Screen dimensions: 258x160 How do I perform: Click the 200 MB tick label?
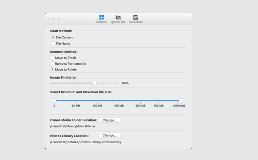pos(140,106)
